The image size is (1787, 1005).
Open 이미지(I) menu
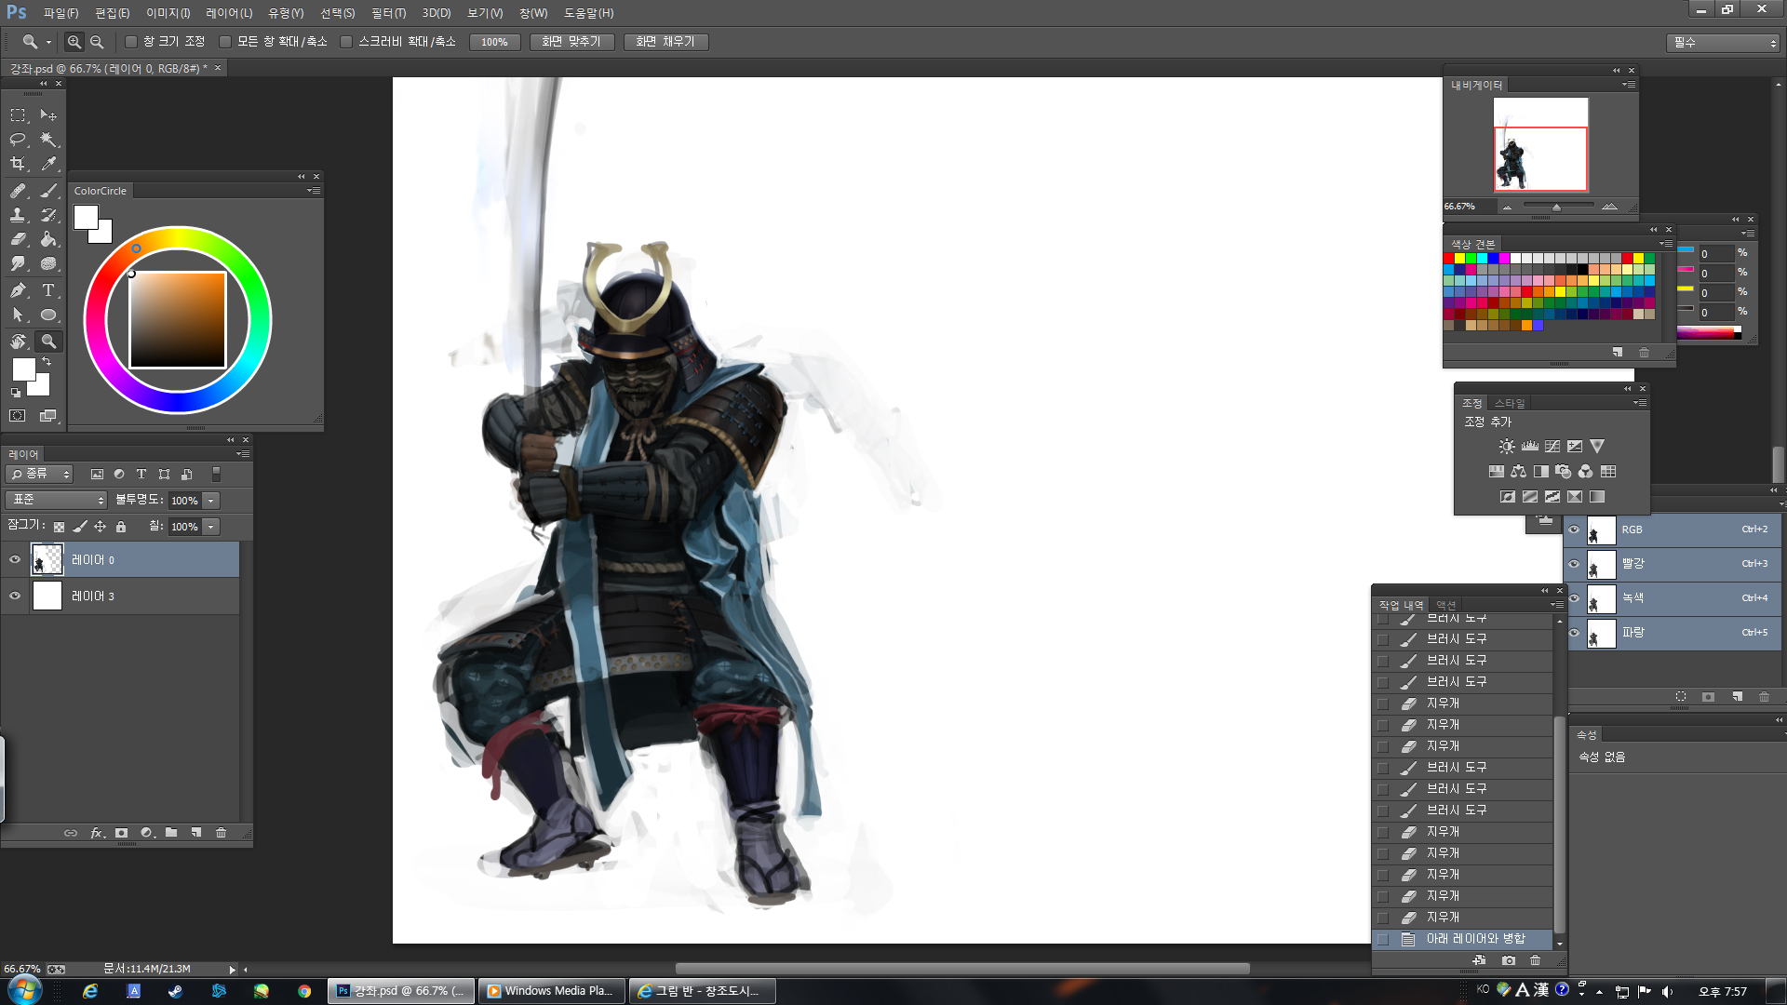pyautogui.click(x=168, y=13)
